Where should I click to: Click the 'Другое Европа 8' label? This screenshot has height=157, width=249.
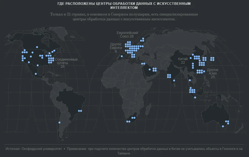point(116,48)
